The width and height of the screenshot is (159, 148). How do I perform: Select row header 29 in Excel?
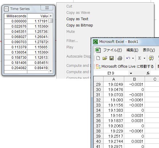pos(98,84)
